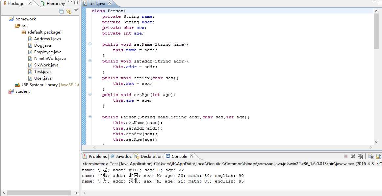
Task: Collapse all in Package Explorer
Action: click(x=62, y=12)
